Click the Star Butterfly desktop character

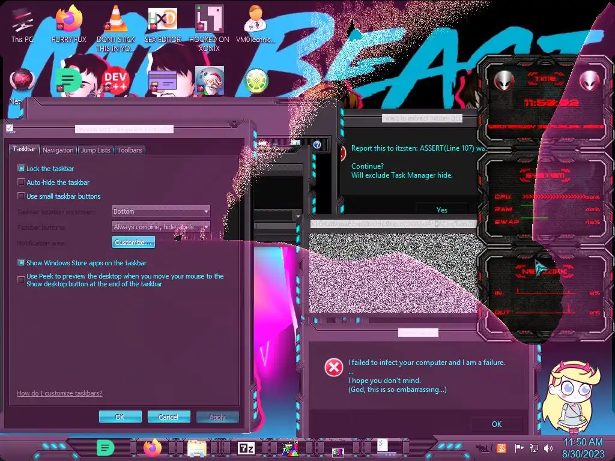pyautogui.click(x=571, y=397)
